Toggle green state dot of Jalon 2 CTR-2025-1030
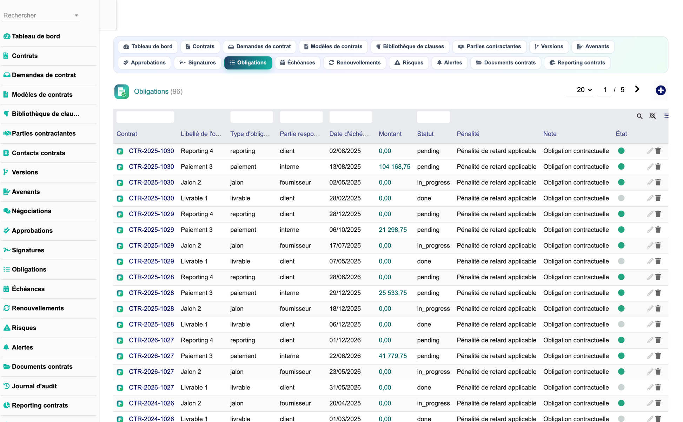 click(x=621, y=182)
